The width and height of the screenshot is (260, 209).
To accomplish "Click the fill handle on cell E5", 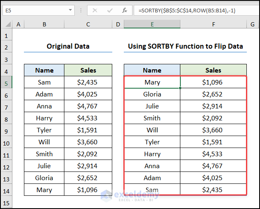I will (180, 88).
